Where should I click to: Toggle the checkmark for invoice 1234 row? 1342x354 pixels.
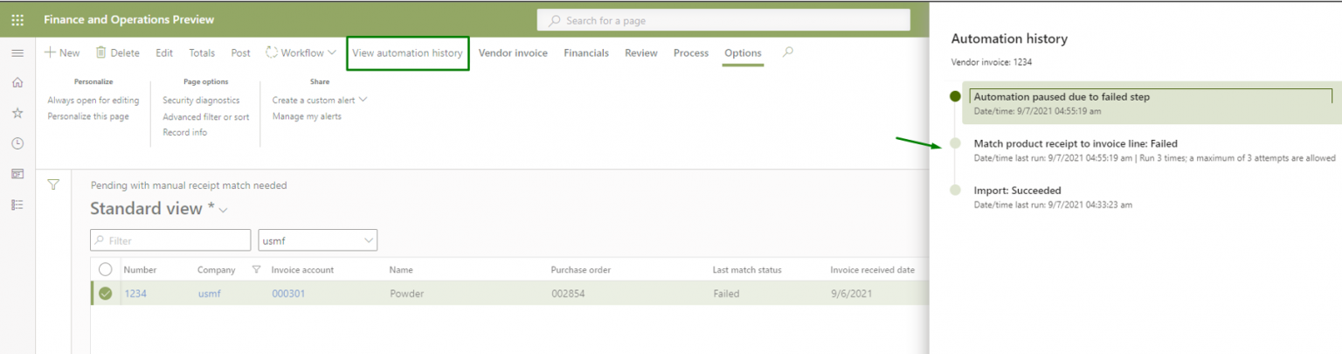coord(106,294)
